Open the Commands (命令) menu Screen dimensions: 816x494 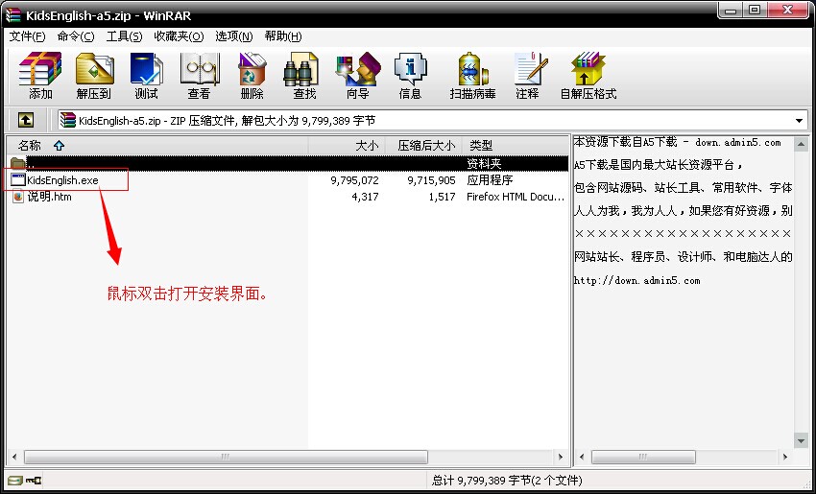coord(76,35)
